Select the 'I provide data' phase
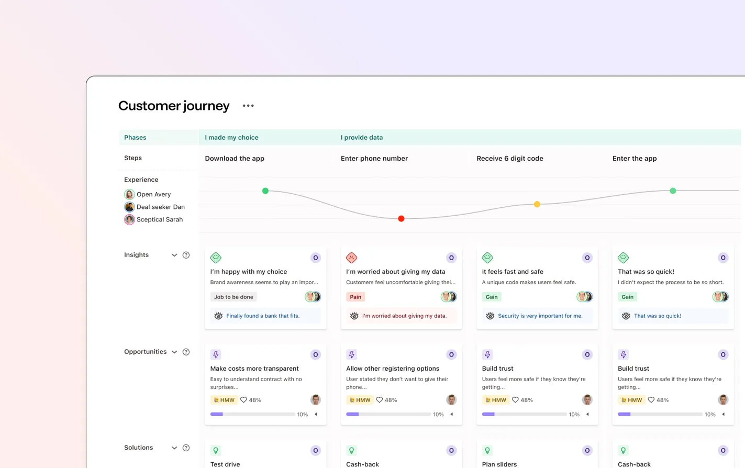 click(x=362, y=138)
